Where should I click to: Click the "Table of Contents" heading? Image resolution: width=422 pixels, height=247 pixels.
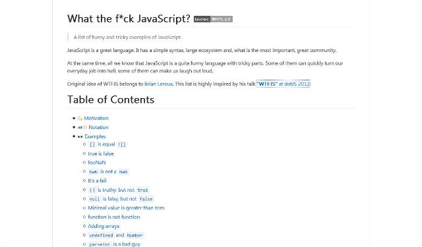click(111, 99)
